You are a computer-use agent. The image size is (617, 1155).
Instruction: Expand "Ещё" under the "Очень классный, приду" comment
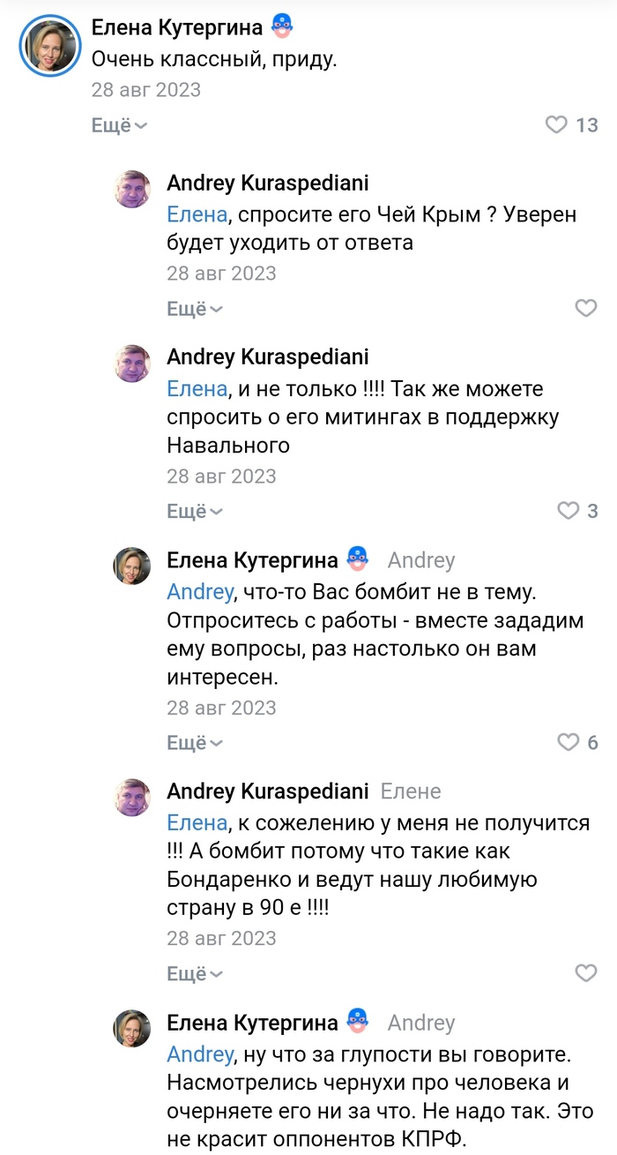[x=119, y=125]
